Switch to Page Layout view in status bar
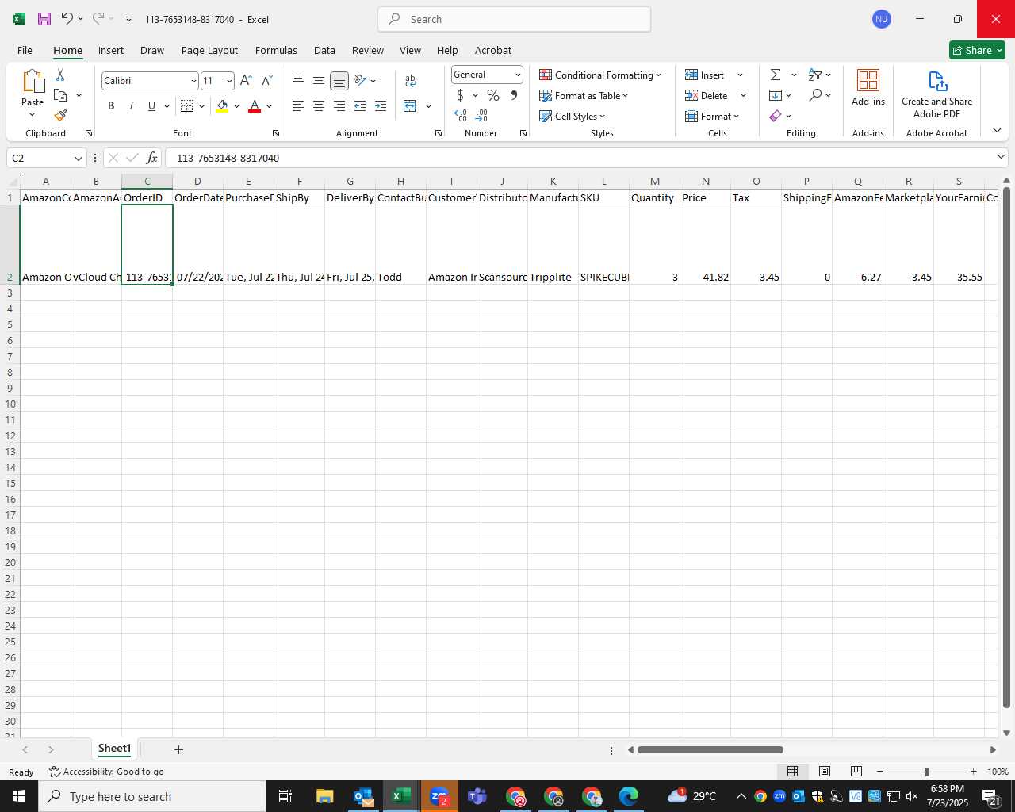The height and width of the screenshot is (812, 1015). point(825,772)
